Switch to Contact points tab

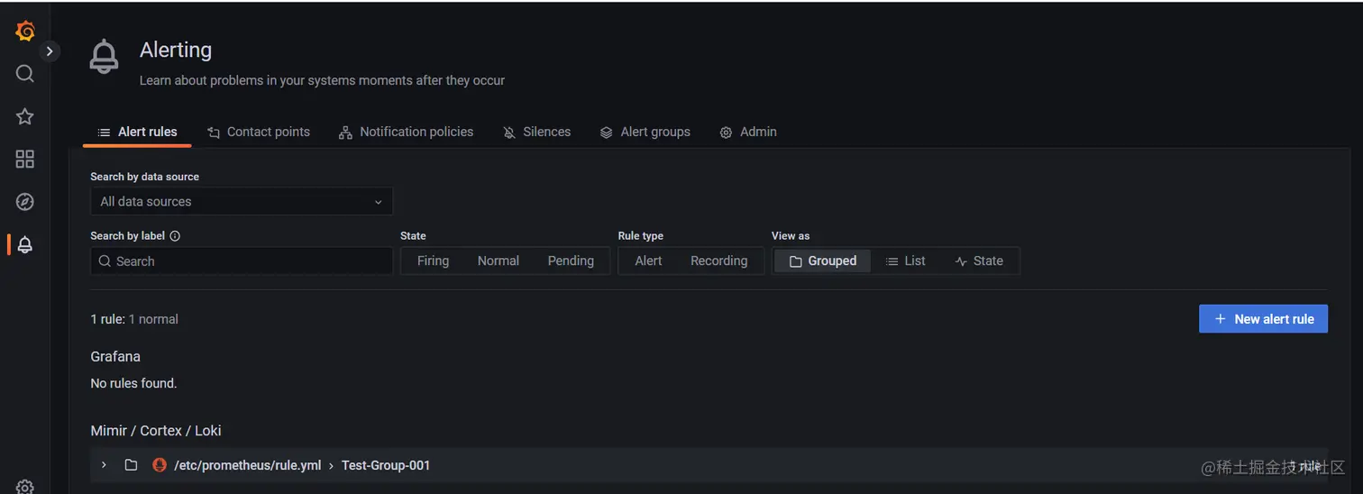(x=259, y=132)
